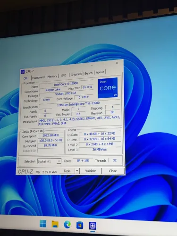
Task: Launch Microsoft Edge from the taskbar
Action: point(67,225)
